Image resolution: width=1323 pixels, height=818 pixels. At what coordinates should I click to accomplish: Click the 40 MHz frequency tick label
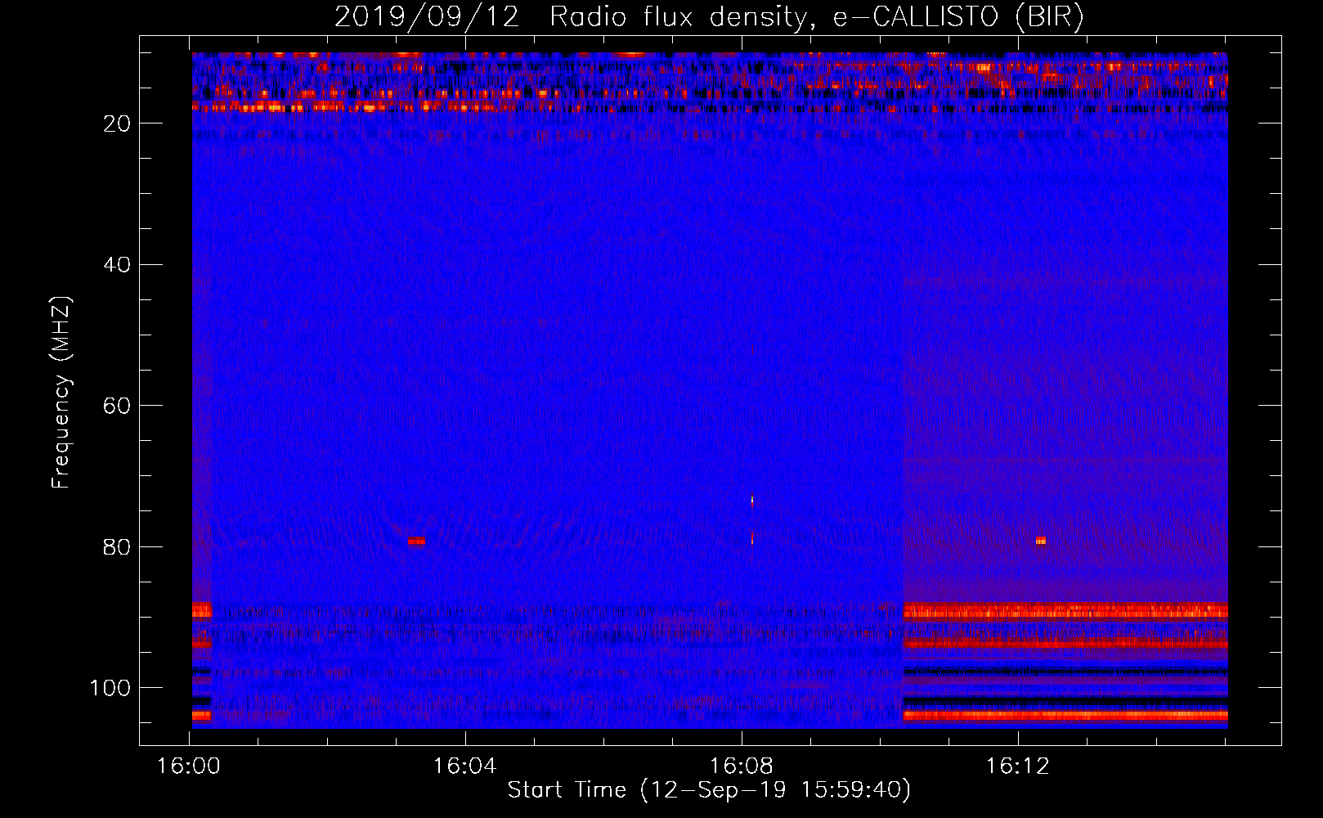click(117, 265)
